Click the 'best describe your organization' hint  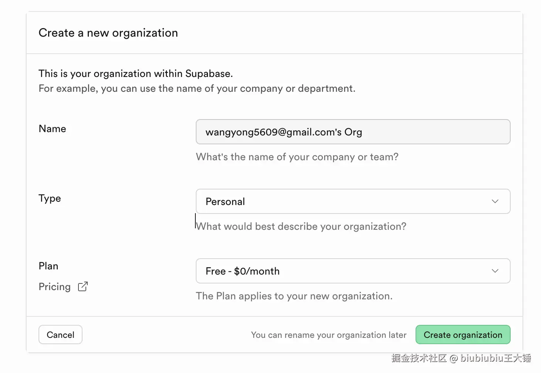click(301, 226)
